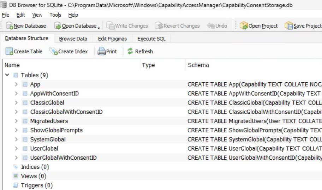Open the dropdown arrow beside Open Database
Viewport: 322px width, 190px height.
[99, 27]
